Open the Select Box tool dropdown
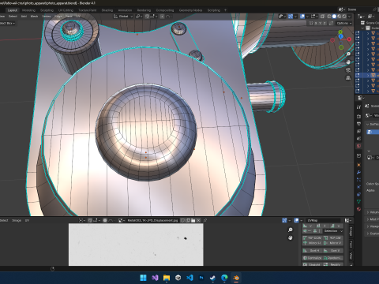This screenshot has height=284, width=379. 7,23
